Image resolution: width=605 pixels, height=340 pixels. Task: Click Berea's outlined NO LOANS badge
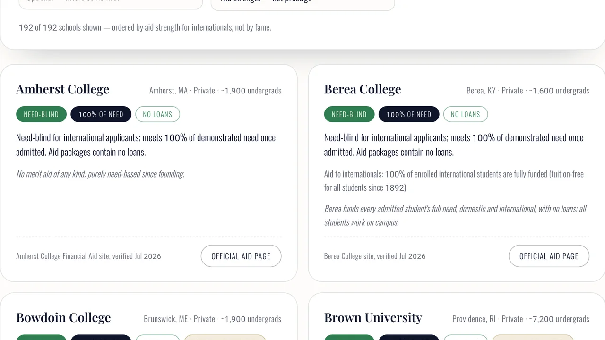(466, 114)
